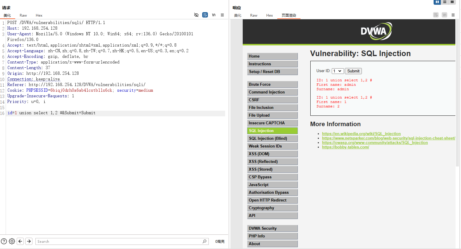Toggle line wrap in the response panel
The width and height of the screenshot is (461, 249).
tap(436, 15)
